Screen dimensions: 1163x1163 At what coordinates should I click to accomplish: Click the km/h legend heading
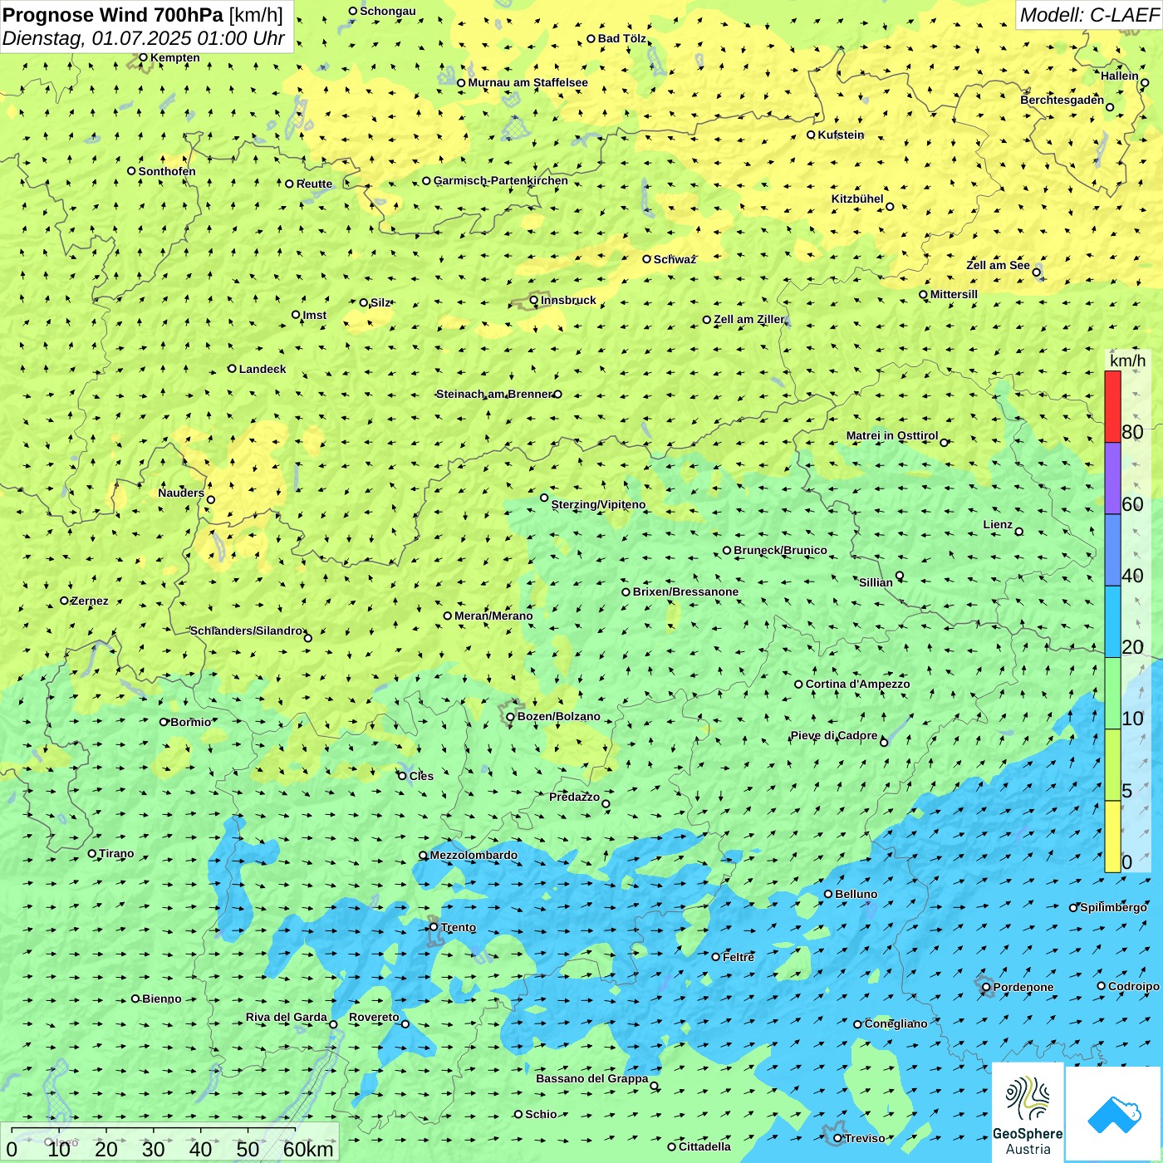tap(1127, 361)
